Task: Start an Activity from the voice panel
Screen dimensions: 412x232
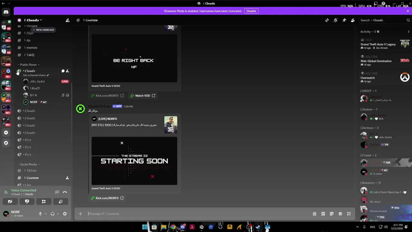Action: tap(44, 201)
